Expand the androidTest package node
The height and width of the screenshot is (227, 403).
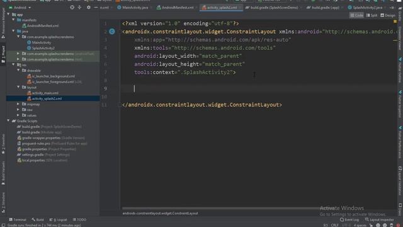click(18, 54)
